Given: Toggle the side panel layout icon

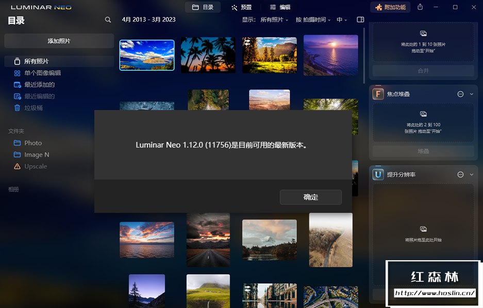Looking at the screenshot, I should pyautogui.click(x=360, y=20).
